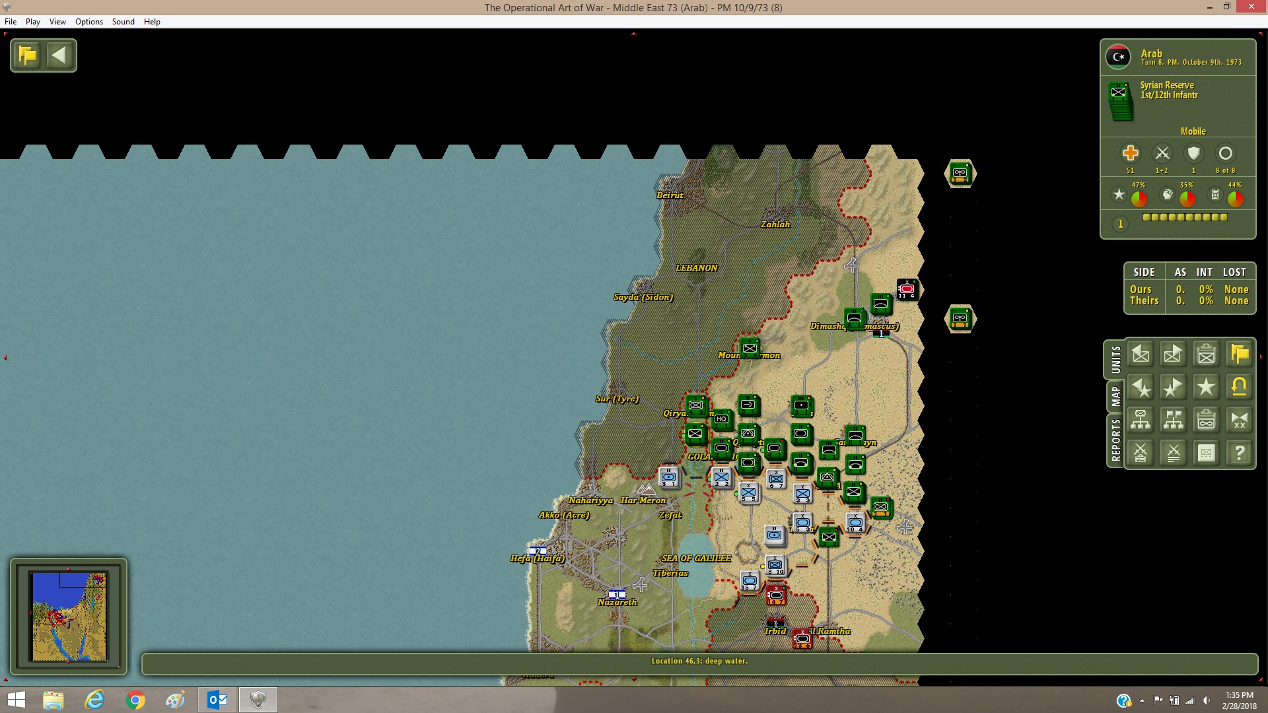1268x713 pixels.
Task: Click the orange cross health icon
Action: (x=1130, y=153)
